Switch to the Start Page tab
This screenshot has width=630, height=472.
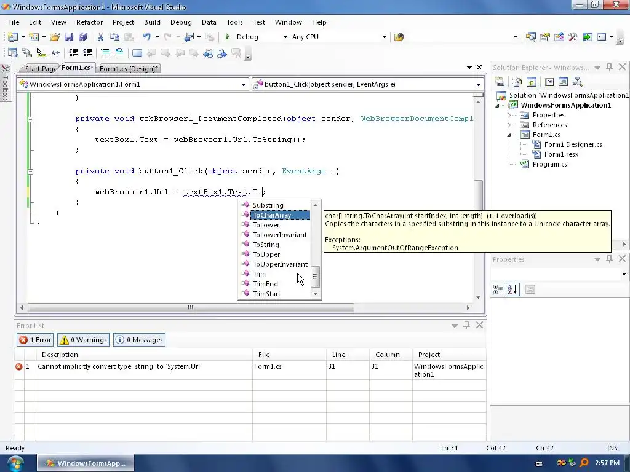(41, 69)
